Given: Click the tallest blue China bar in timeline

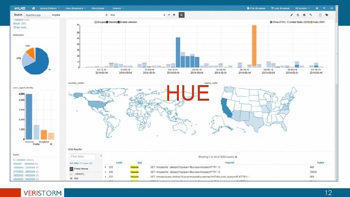Looking at the screenshot, I should pos(178,52).
